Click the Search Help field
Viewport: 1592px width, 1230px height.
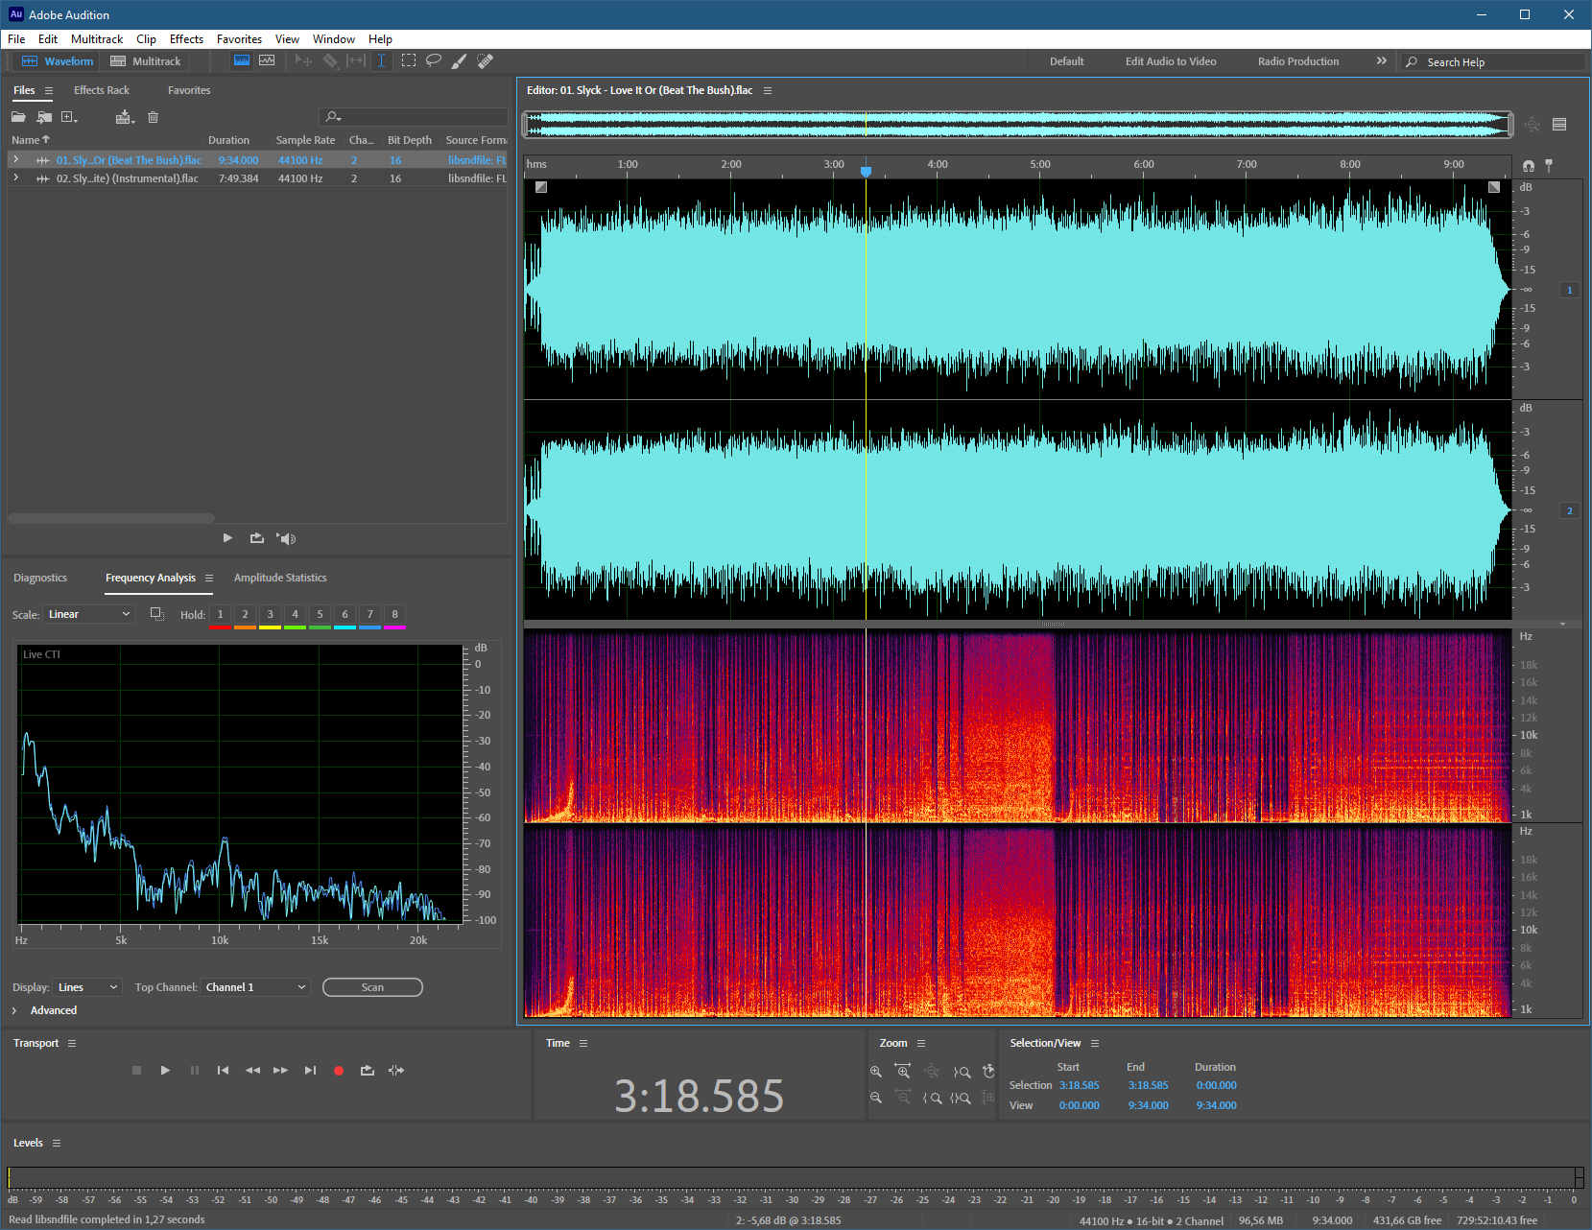(1492, 61)
